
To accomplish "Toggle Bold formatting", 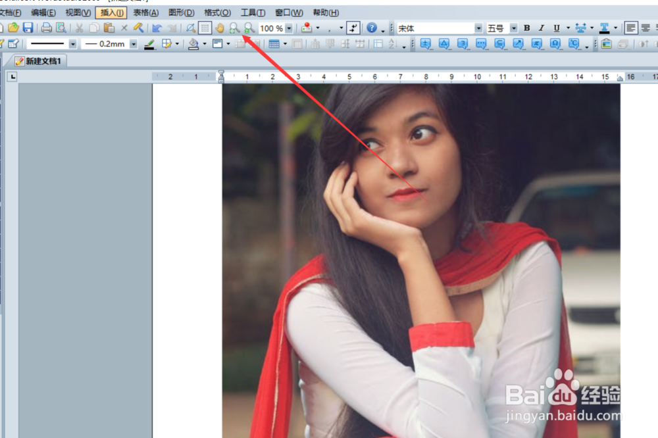I will (527, 28).
